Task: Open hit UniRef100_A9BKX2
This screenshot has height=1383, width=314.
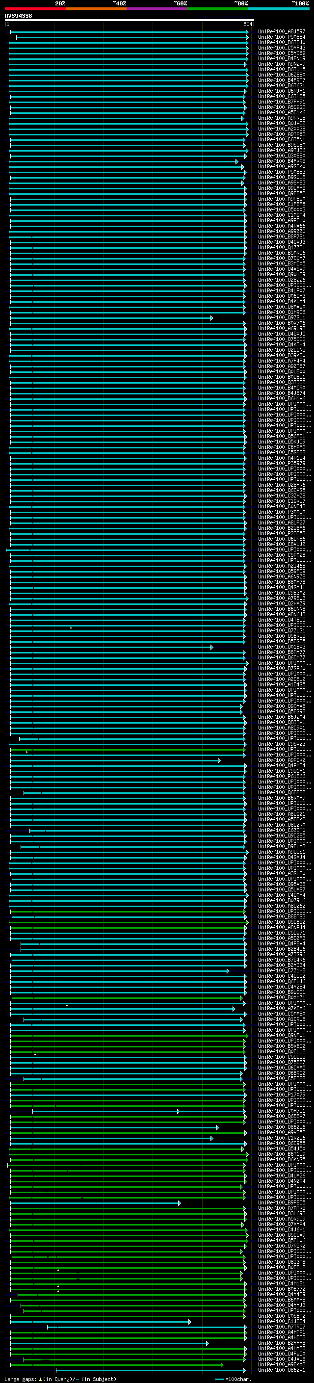Action: click(x=282, y=1364)
